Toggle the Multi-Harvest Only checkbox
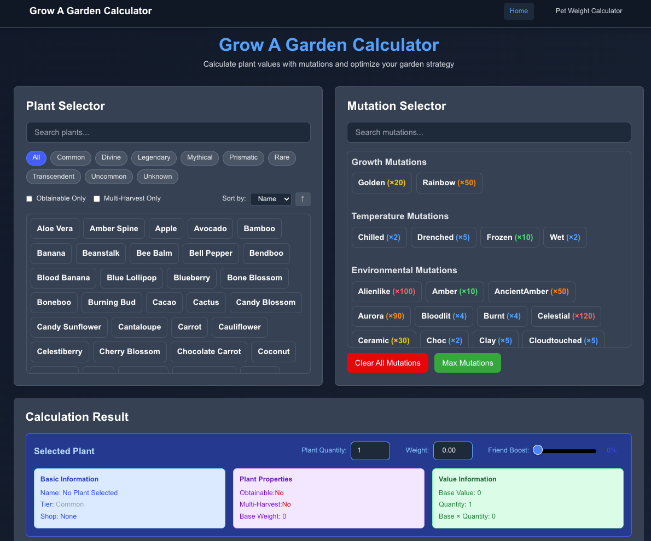The image size is (651, 541). [x=97, y=199]
